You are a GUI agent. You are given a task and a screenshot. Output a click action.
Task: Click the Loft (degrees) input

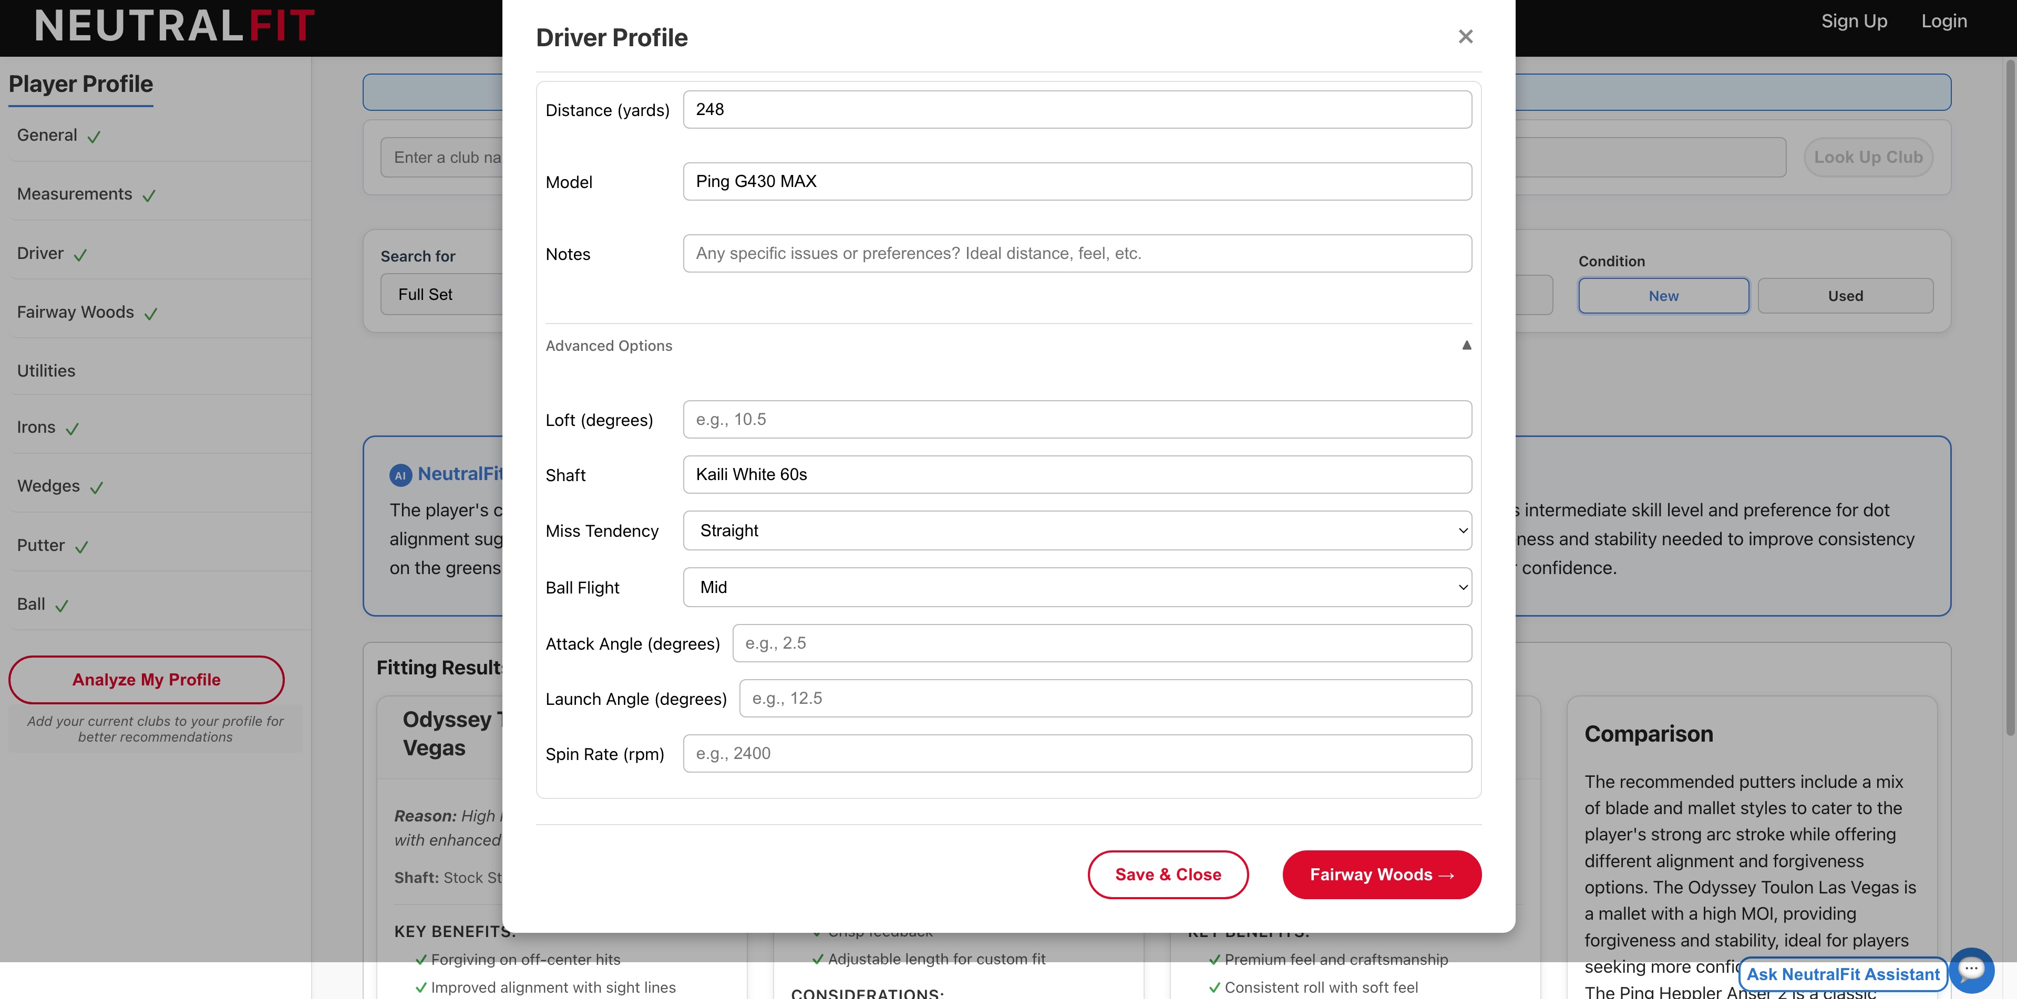click(1077, 419)
